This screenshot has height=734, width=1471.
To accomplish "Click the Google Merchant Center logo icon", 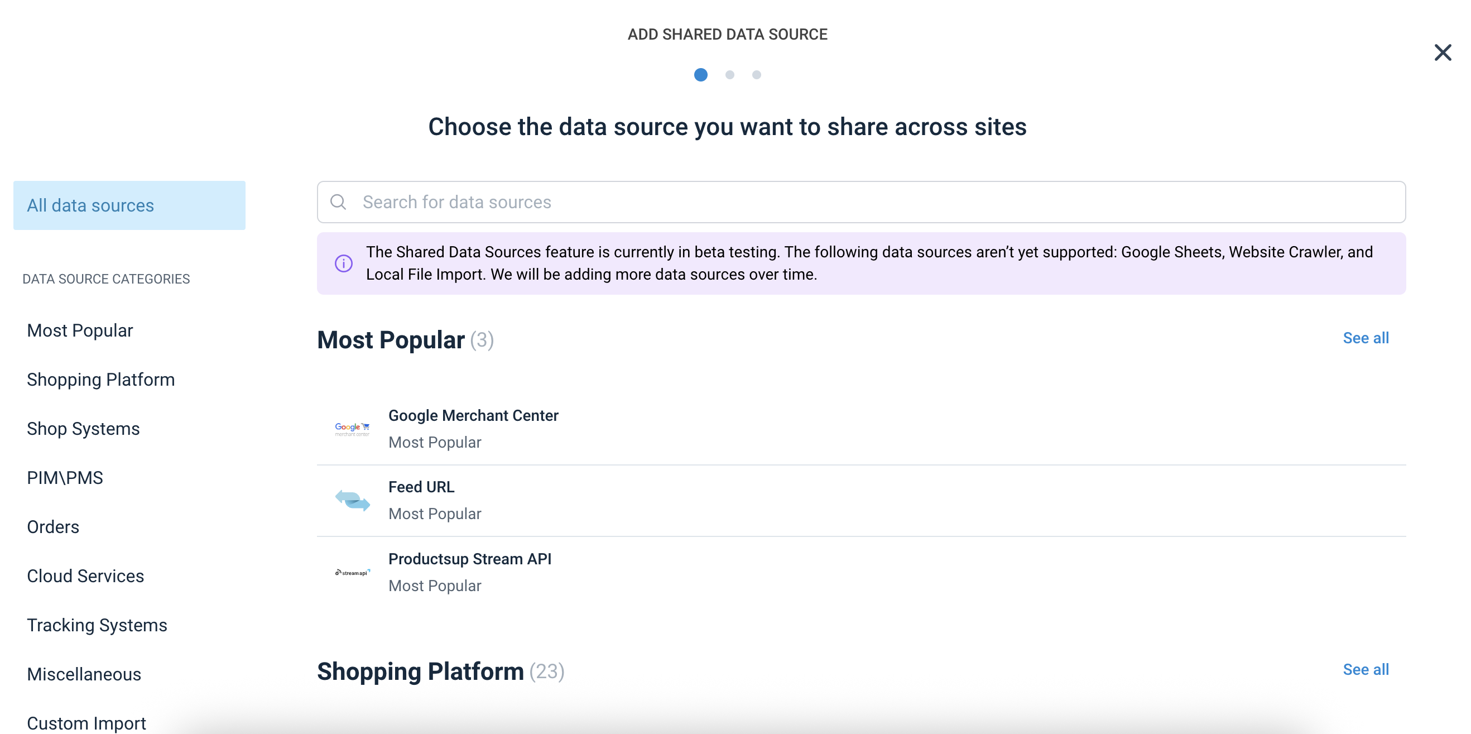I will pyautogui.click(x=351, y=428).
